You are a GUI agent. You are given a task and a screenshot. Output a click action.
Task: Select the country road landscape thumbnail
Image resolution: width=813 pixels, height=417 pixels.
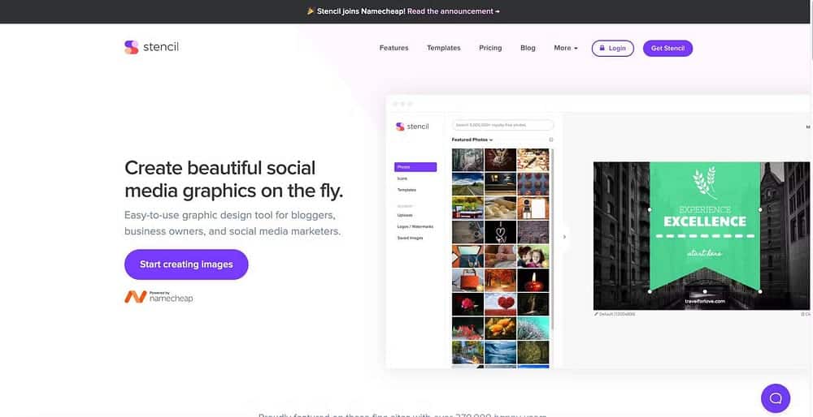point(467,183)
